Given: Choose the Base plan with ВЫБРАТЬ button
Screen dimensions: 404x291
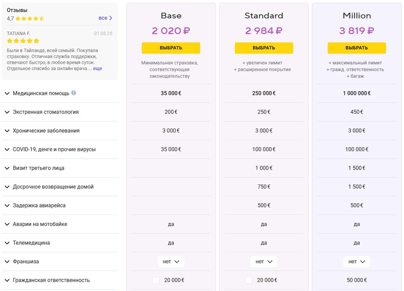Looking at the screenshot, I should click(x=171, y=48).
